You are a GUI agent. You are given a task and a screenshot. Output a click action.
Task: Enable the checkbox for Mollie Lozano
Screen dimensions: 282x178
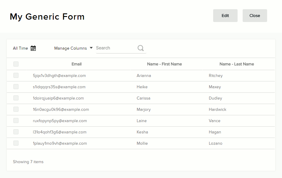[x=16, y=143]
